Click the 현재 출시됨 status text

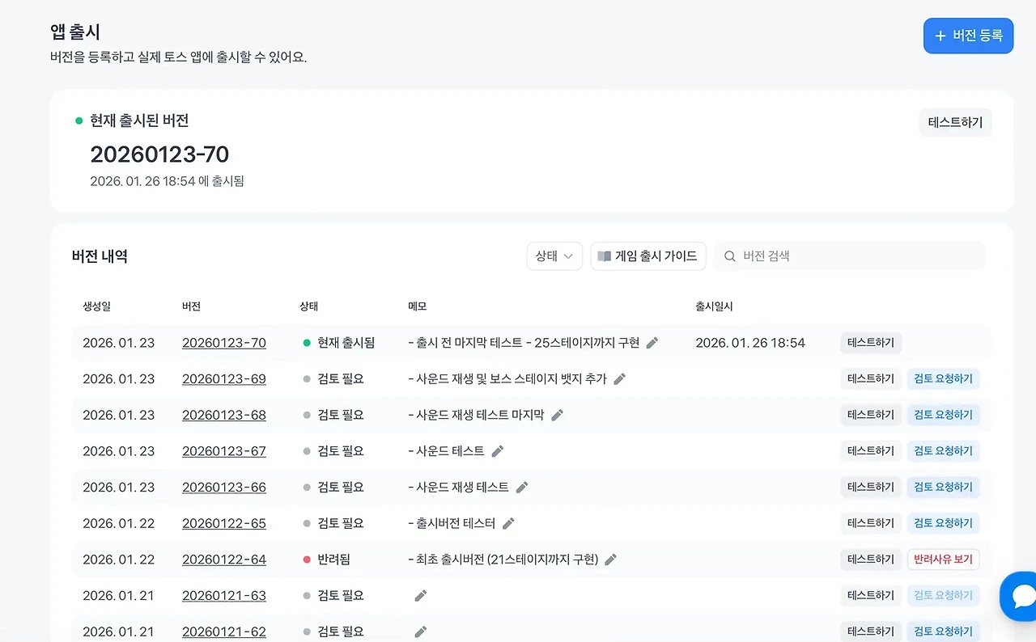pyautogui.click(x=346, y=343)
